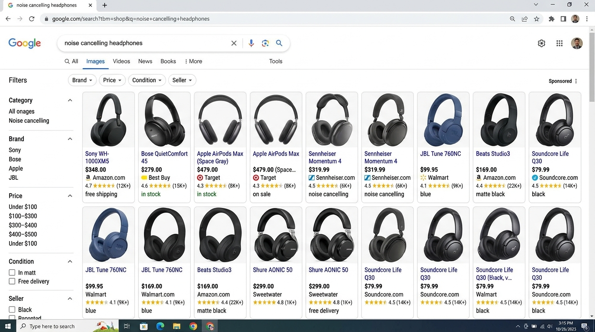Filter price by $100–$300
The image size is (595, 332).
(x=23, y=216)
